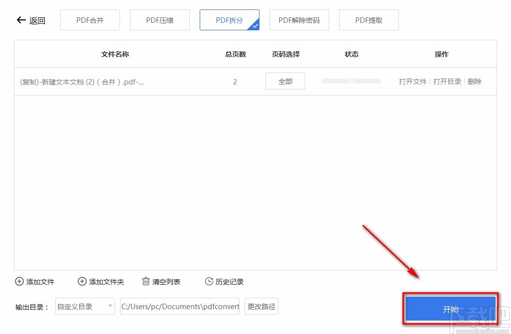Open the output folder via 打开目录
511x334 pixels.
pyautogui.click(x=447, y=81)
